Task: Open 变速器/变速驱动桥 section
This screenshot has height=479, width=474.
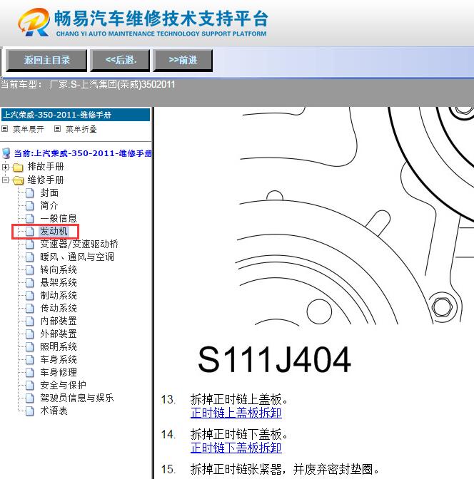Action: [x=79, y=244]
